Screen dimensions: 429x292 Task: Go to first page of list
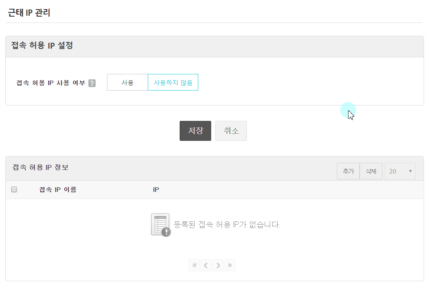pyautogui.click(x=194, y=265)
